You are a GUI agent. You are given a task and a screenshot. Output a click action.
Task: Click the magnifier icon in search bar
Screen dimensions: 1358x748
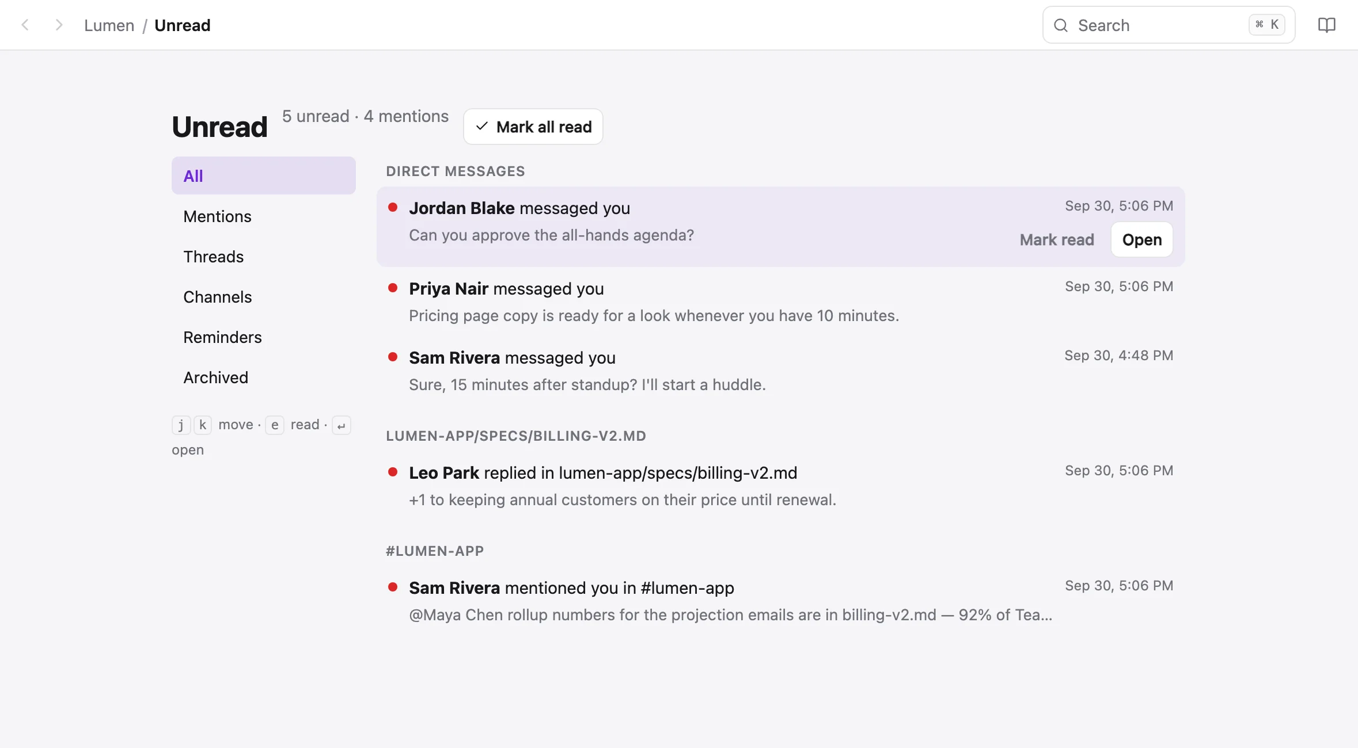point(1061,25)
